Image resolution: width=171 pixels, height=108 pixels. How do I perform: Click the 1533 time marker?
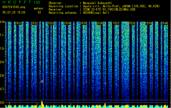[51, 23]
